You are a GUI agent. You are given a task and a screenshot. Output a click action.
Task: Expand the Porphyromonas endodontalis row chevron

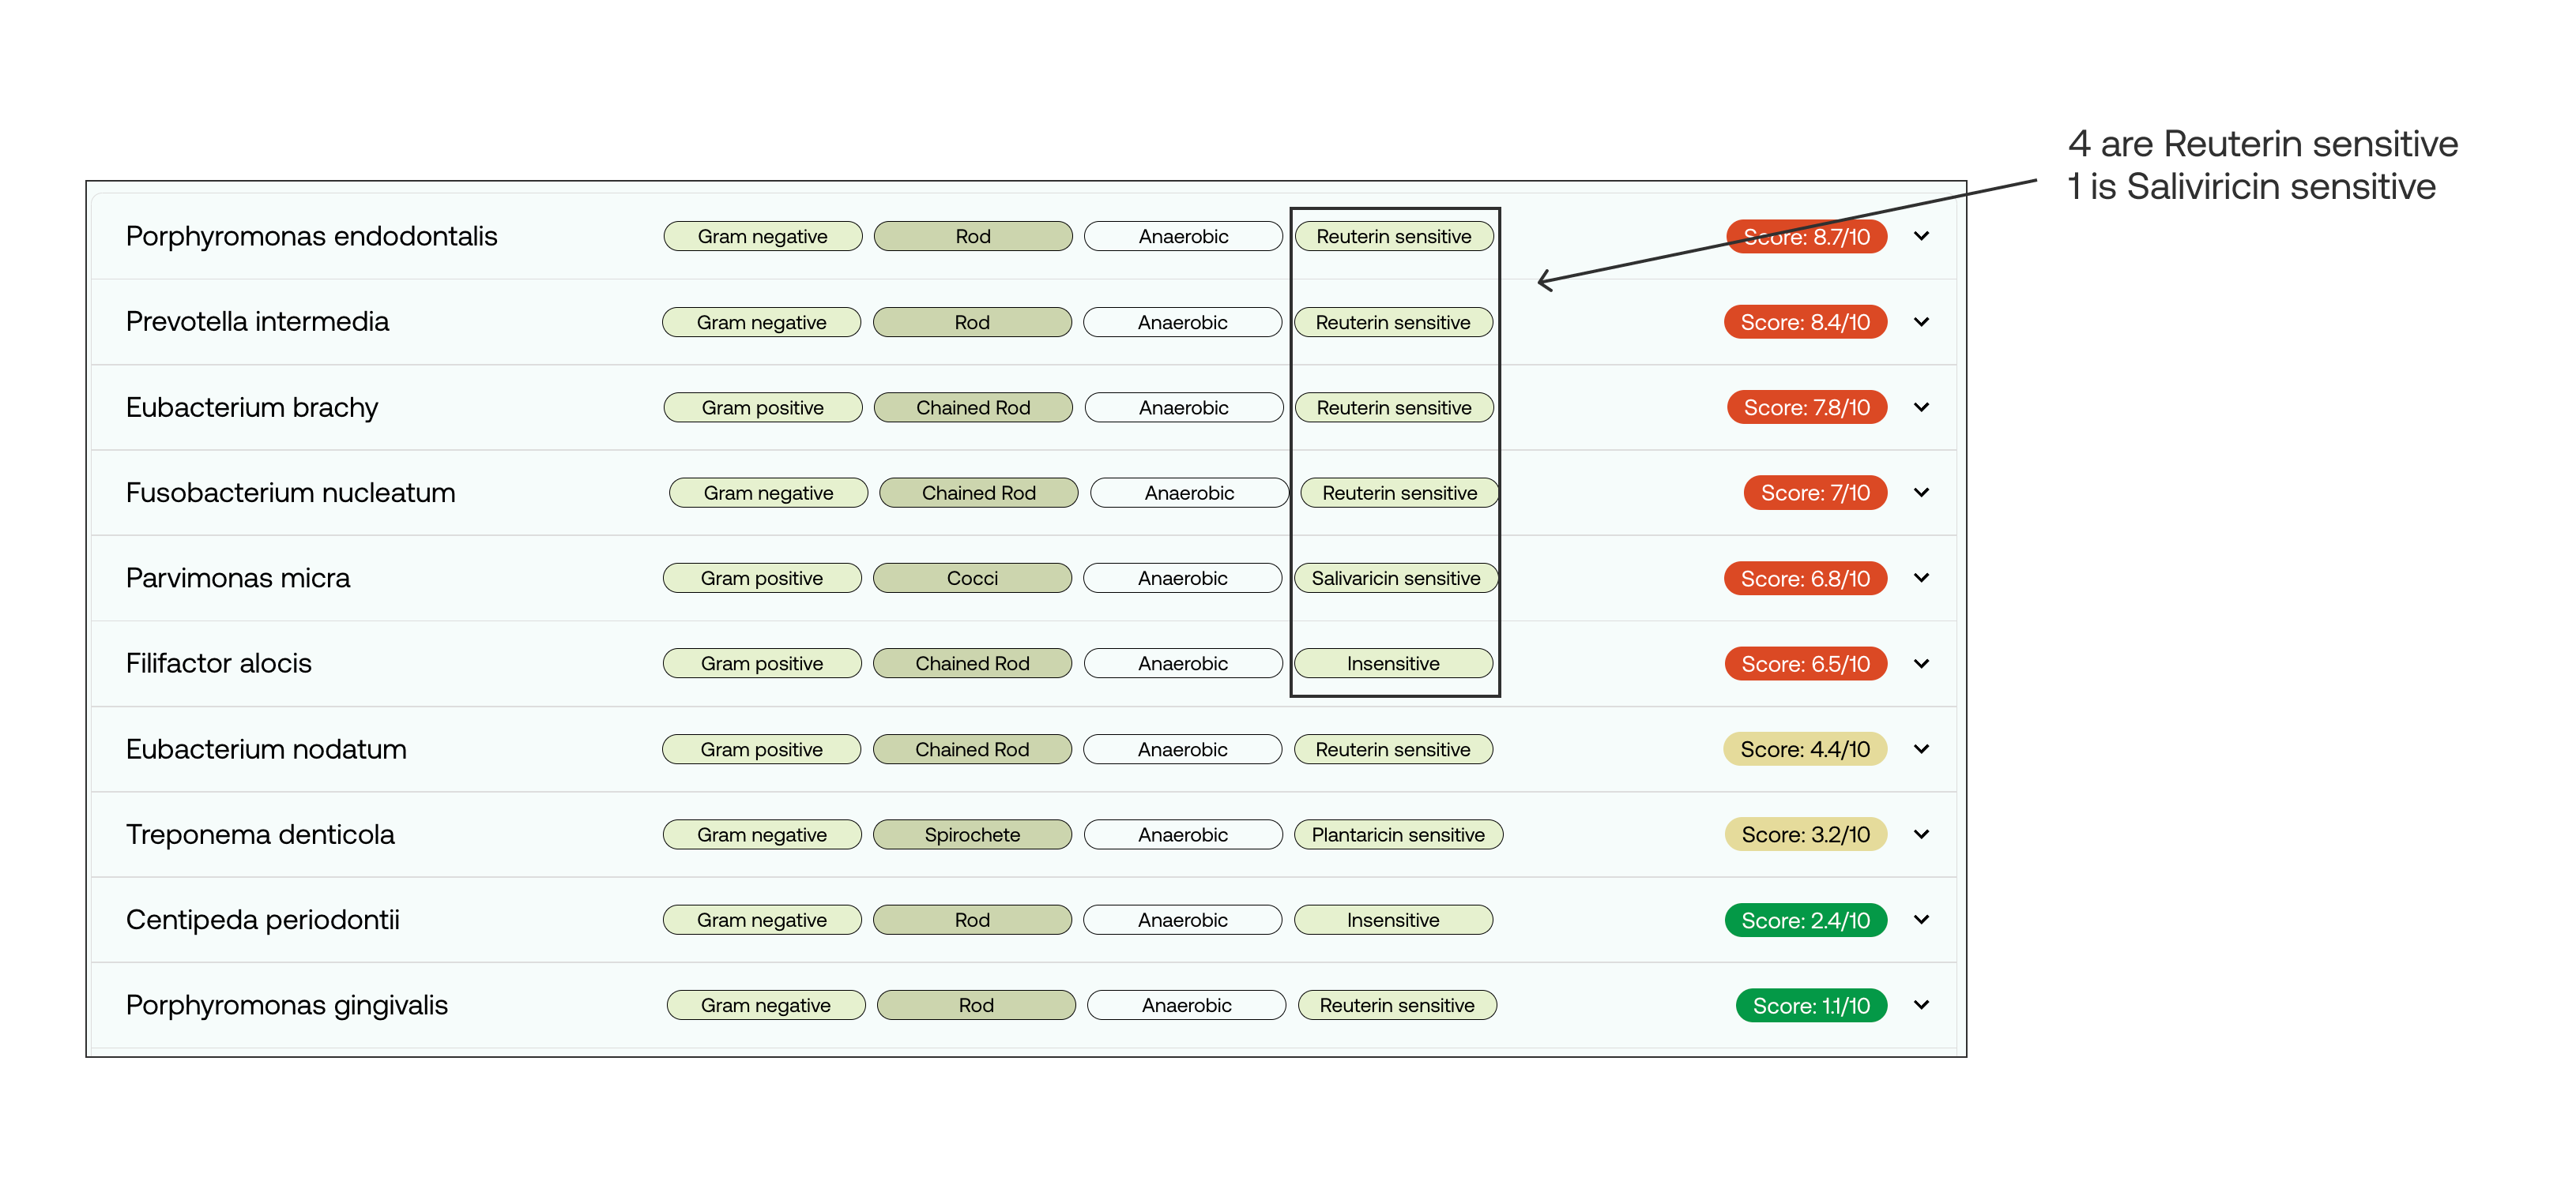click(x=1921, y=236)
